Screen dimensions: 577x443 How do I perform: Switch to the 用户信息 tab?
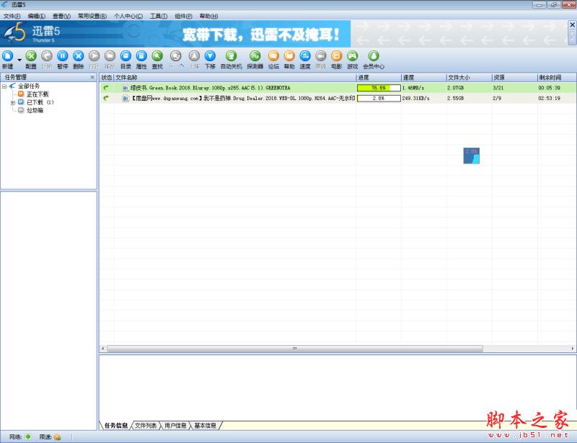pos(175,426)
